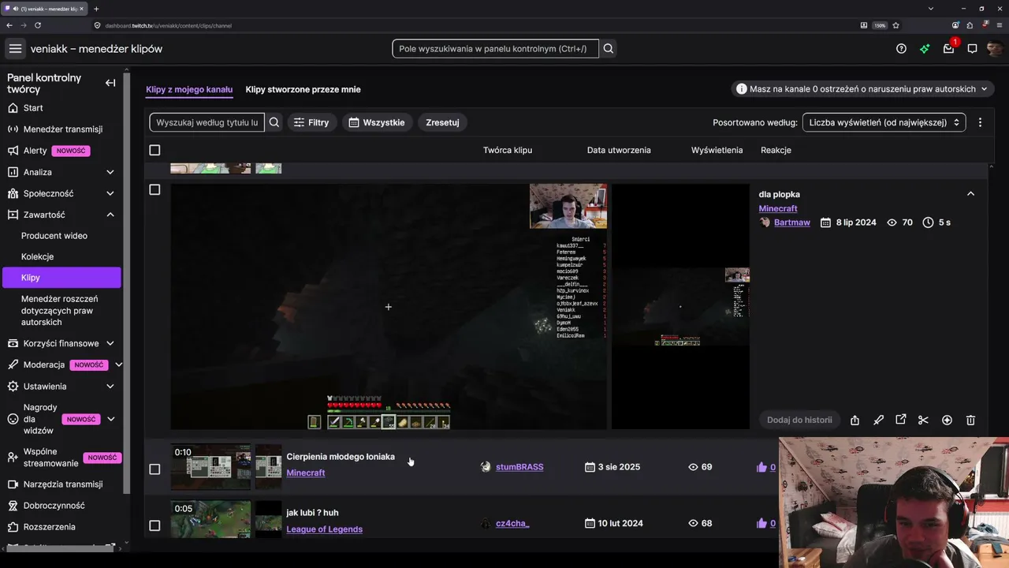
Task: Open the whispers chat bubble icon
Action: (973, 49)
